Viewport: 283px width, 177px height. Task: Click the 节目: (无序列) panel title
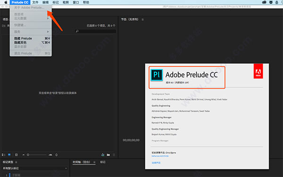pos(130,19)
